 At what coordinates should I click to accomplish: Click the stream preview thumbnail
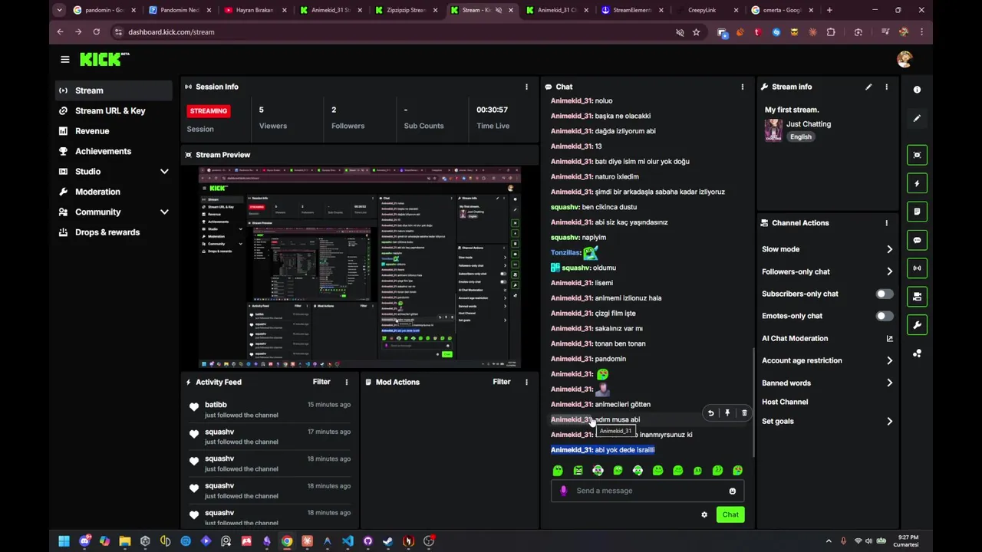click(x=359, y=267)
